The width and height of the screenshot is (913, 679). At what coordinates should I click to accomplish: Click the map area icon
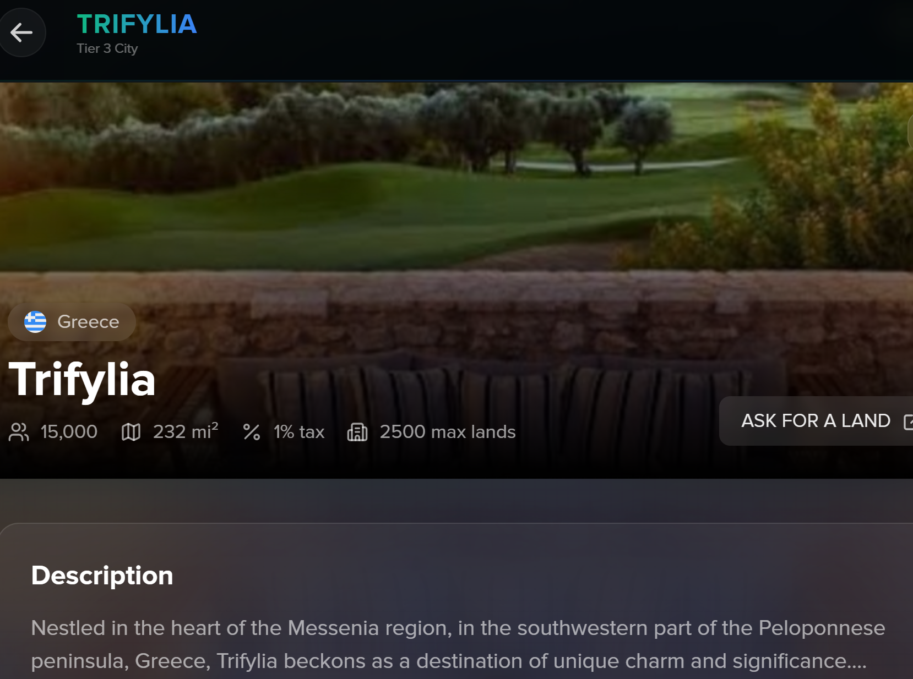(131, 432)
